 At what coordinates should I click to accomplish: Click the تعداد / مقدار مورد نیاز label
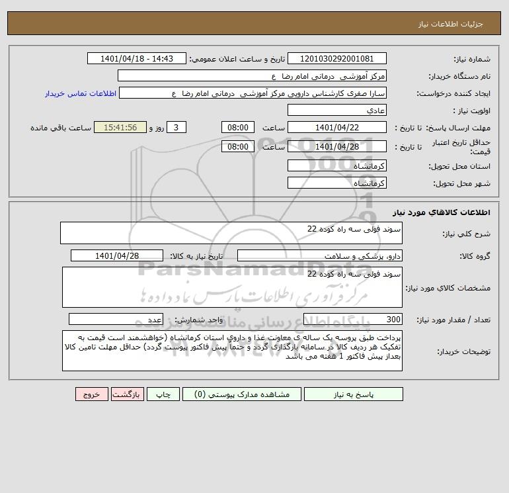pyautogui.click(x=453, y=320)
